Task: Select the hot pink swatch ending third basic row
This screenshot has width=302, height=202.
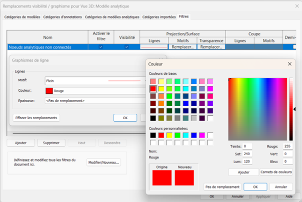Action: [x=210, y=96]
